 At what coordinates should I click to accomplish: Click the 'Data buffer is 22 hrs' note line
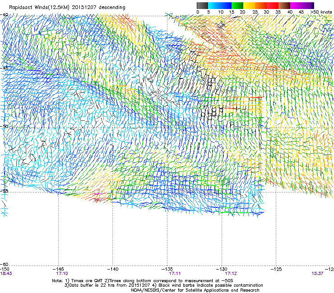pos(163,285)
